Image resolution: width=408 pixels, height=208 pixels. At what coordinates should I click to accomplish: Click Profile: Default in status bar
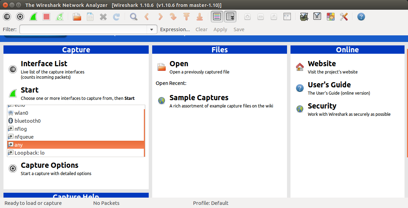[210, 203]
